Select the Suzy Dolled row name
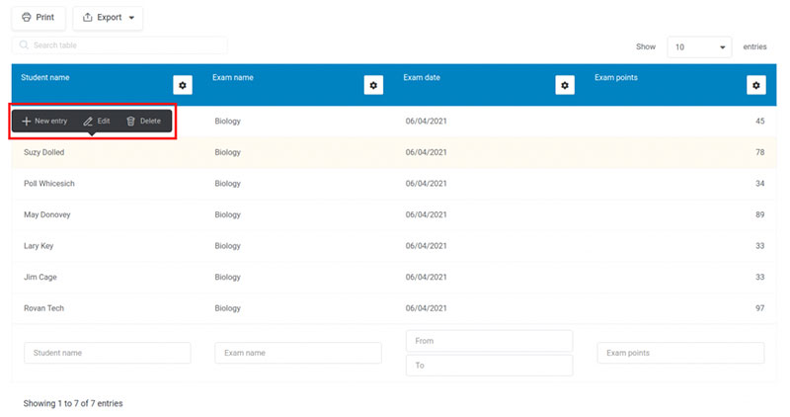 [43, 152]
